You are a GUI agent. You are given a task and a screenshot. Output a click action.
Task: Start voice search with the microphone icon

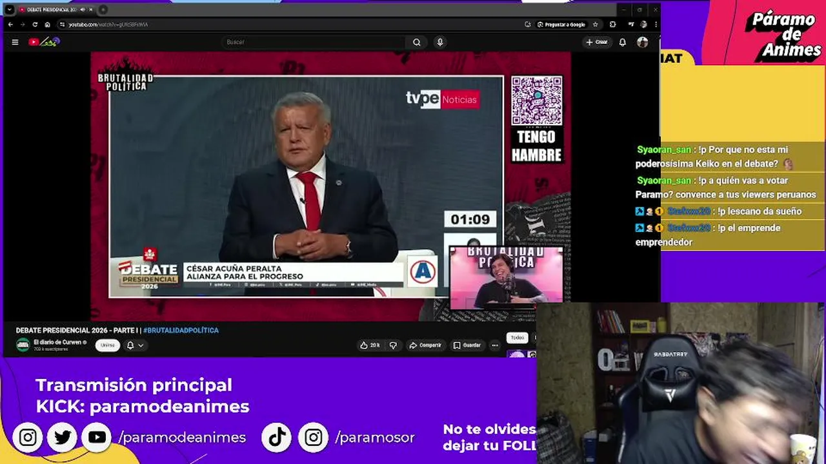(440, 42)
